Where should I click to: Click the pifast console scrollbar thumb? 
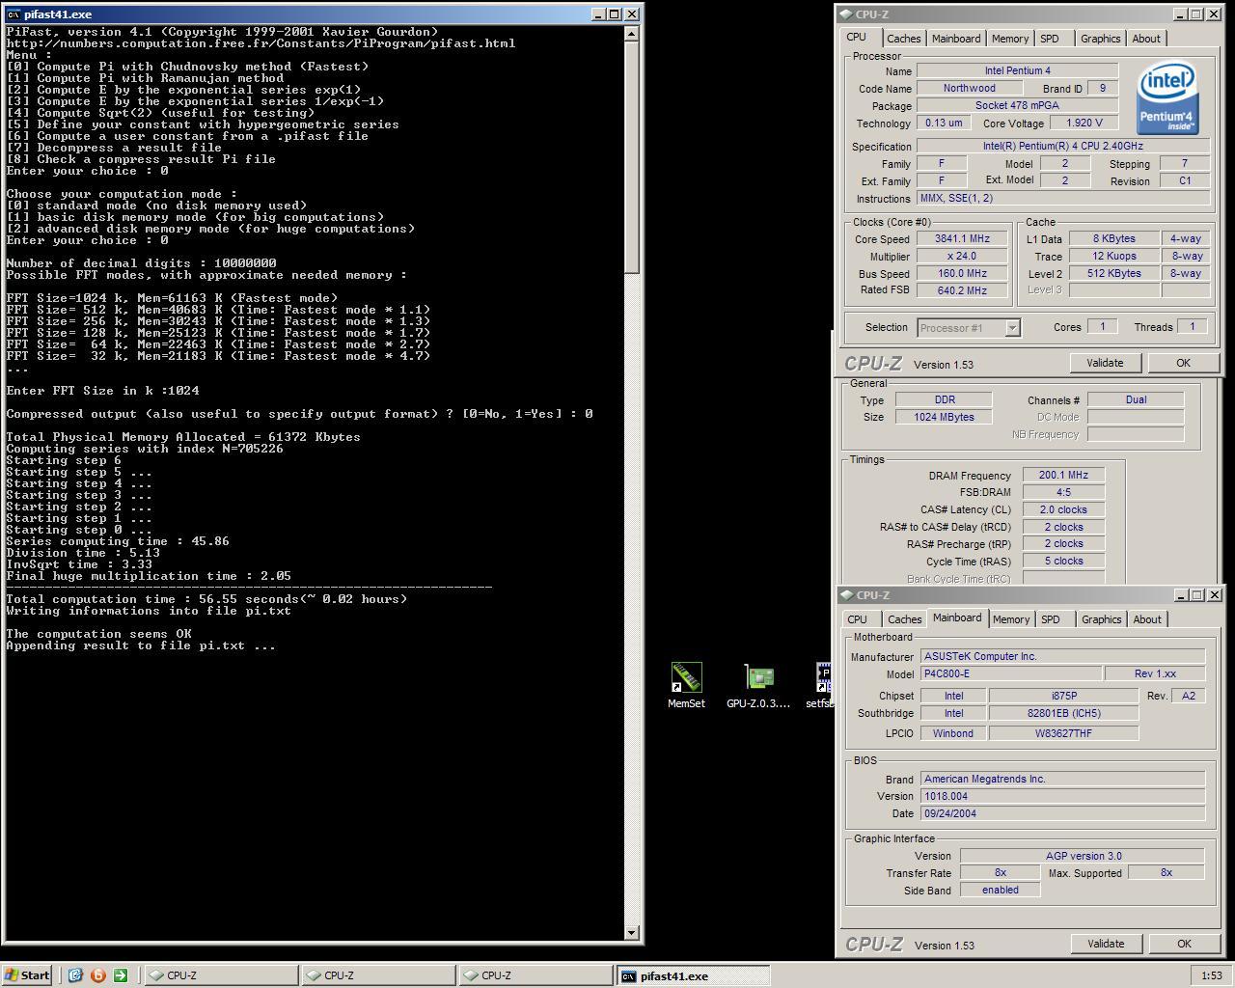(x=632, y=157)
